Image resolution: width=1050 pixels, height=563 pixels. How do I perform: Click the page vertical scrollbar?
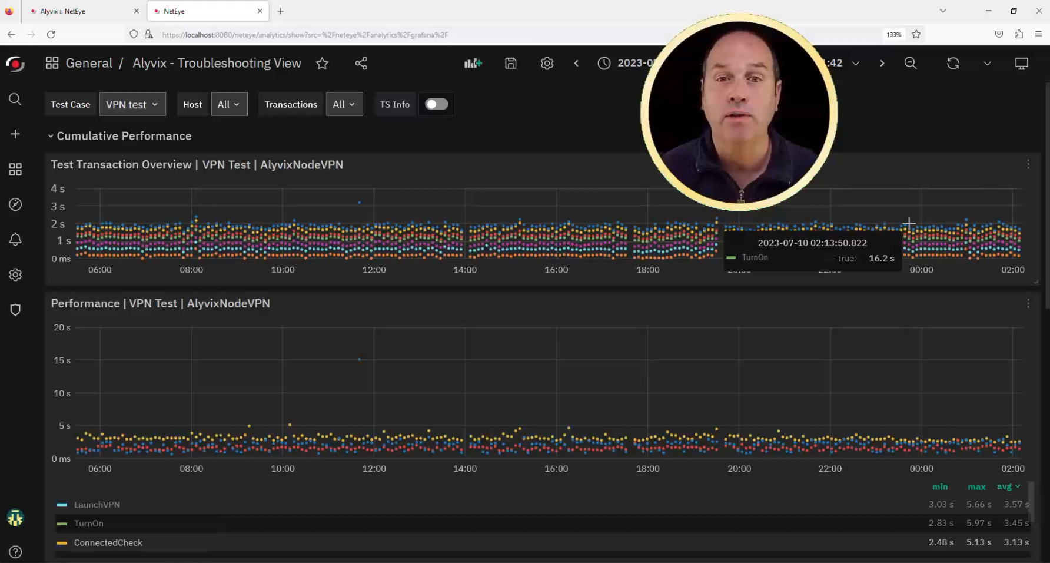pos(1047,194)
